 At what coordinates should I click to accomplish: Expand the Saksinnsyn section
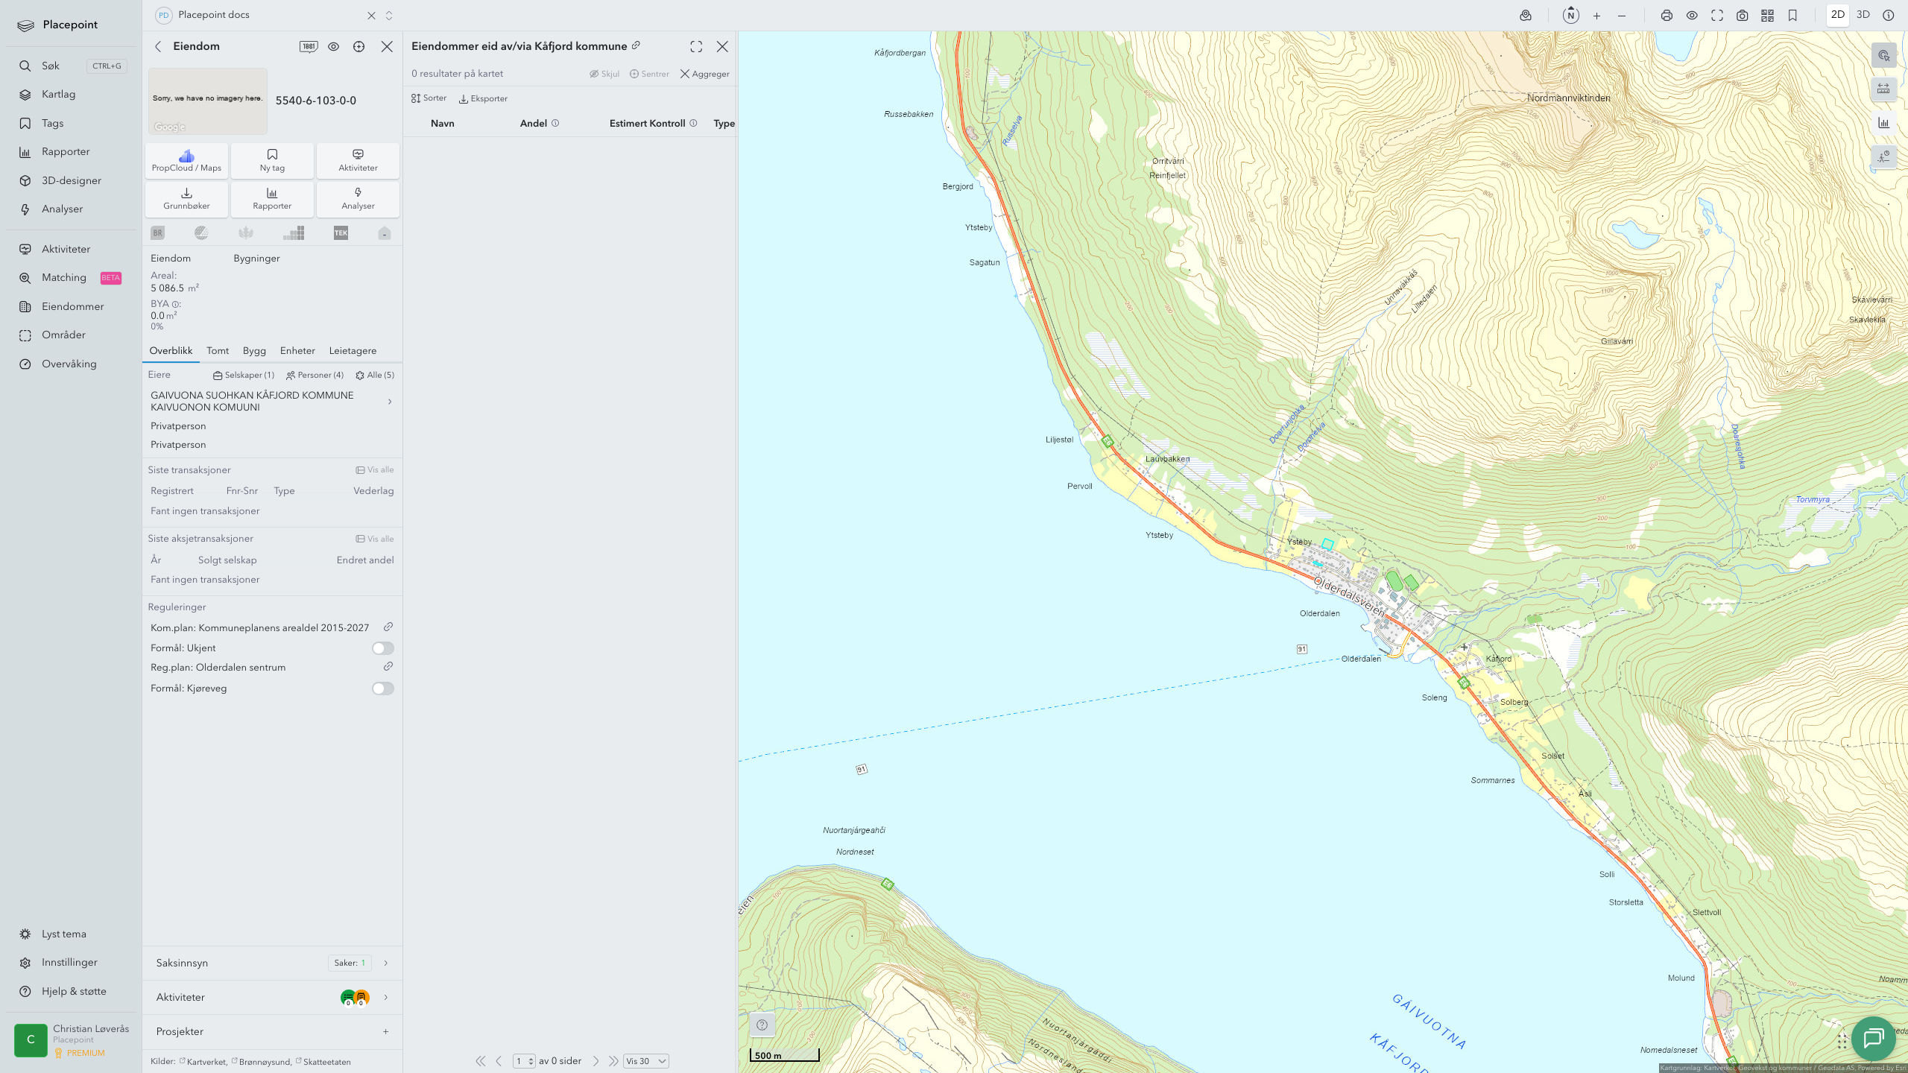tap(272, 963)
